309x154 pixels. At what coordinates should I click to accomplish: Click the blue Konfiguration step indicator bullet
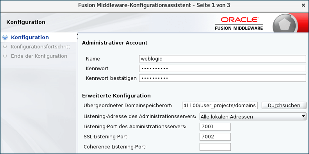(x=5, y=37)
